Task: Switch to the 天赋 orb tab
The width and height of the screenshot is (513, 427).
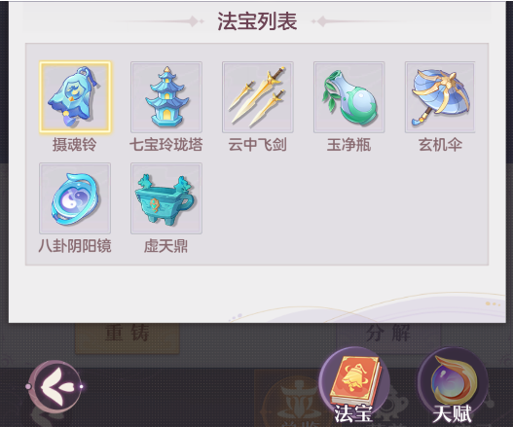Action: [x=453, y=385]
